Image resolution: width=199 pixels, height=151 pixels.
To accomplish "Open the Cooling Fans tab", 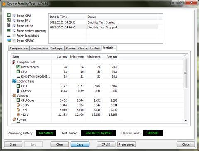I will tap(40, 48).
